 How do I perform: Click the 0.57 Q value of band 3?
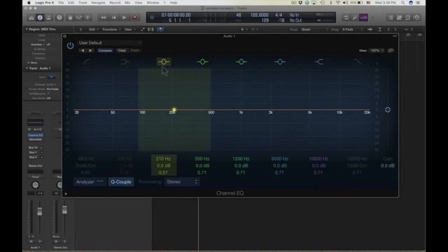163,173
